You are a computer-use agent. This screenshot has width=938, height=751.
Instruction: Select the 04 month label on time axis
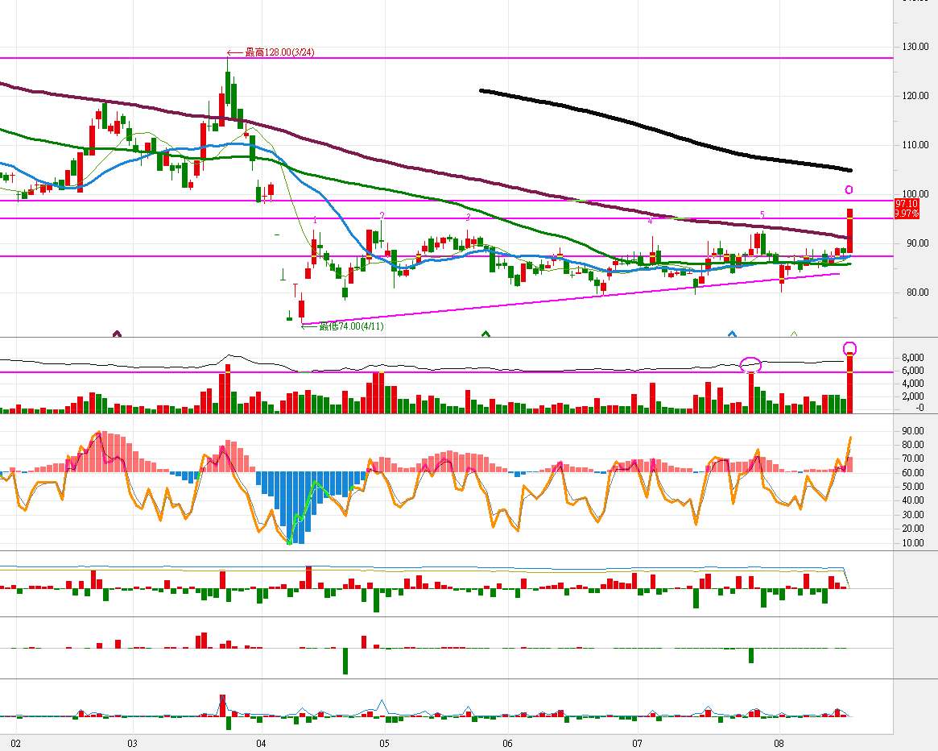click(260, 742)
